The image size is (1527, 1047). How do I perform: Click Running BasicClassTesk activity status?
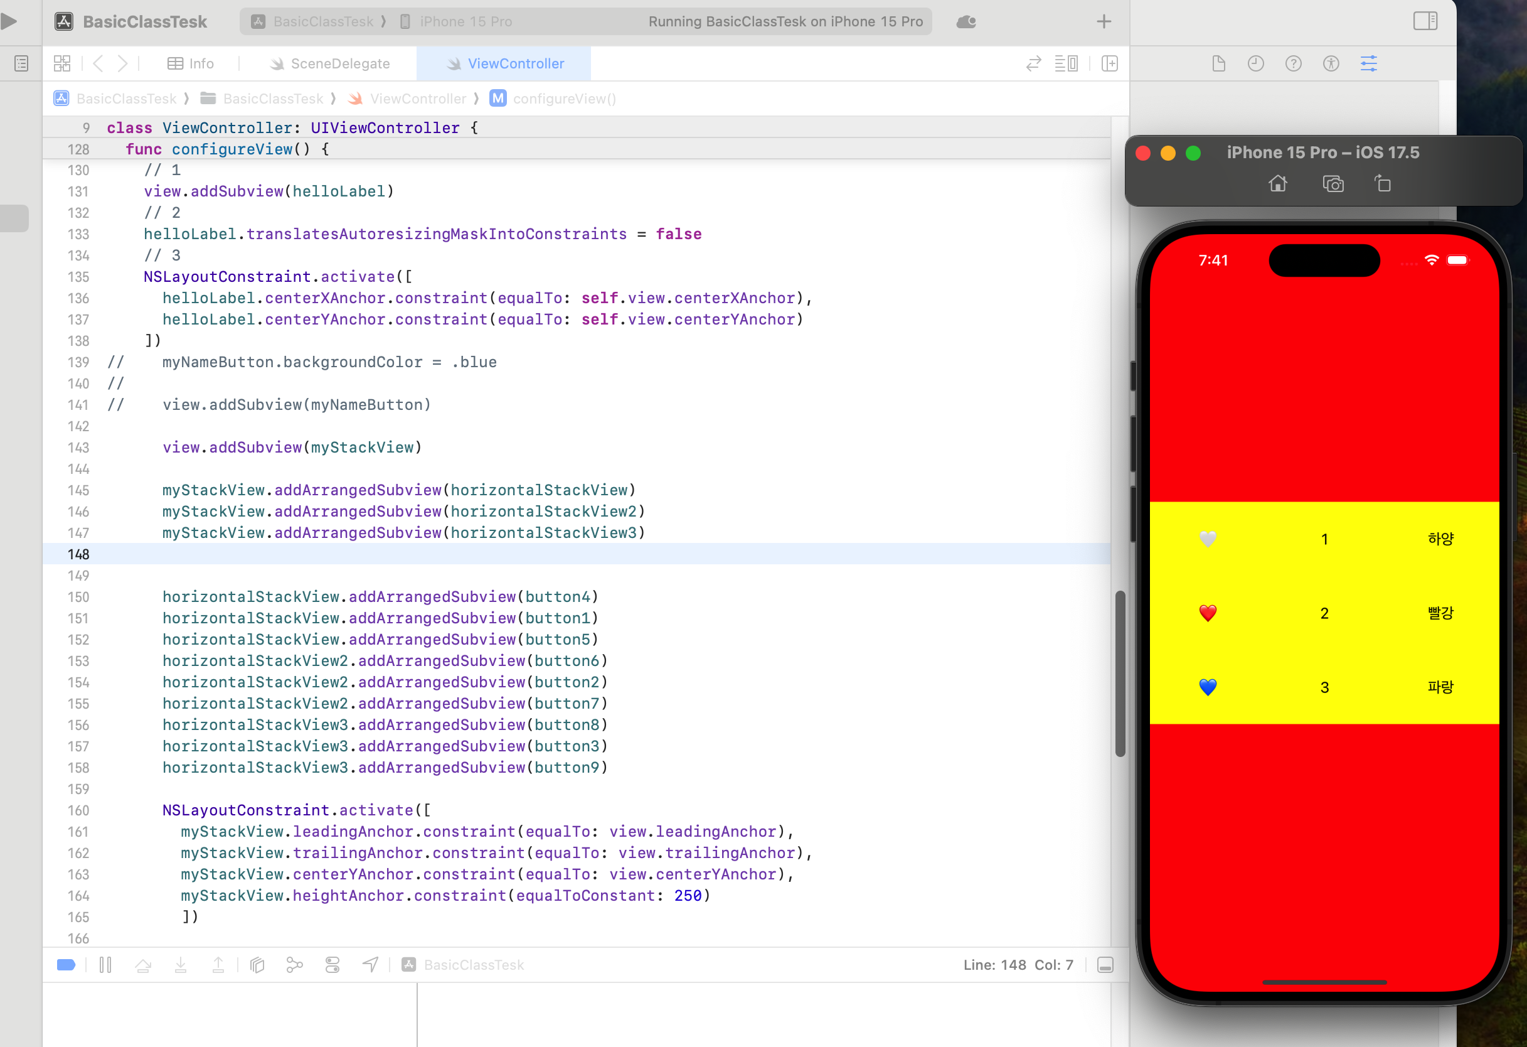point(786,22)
